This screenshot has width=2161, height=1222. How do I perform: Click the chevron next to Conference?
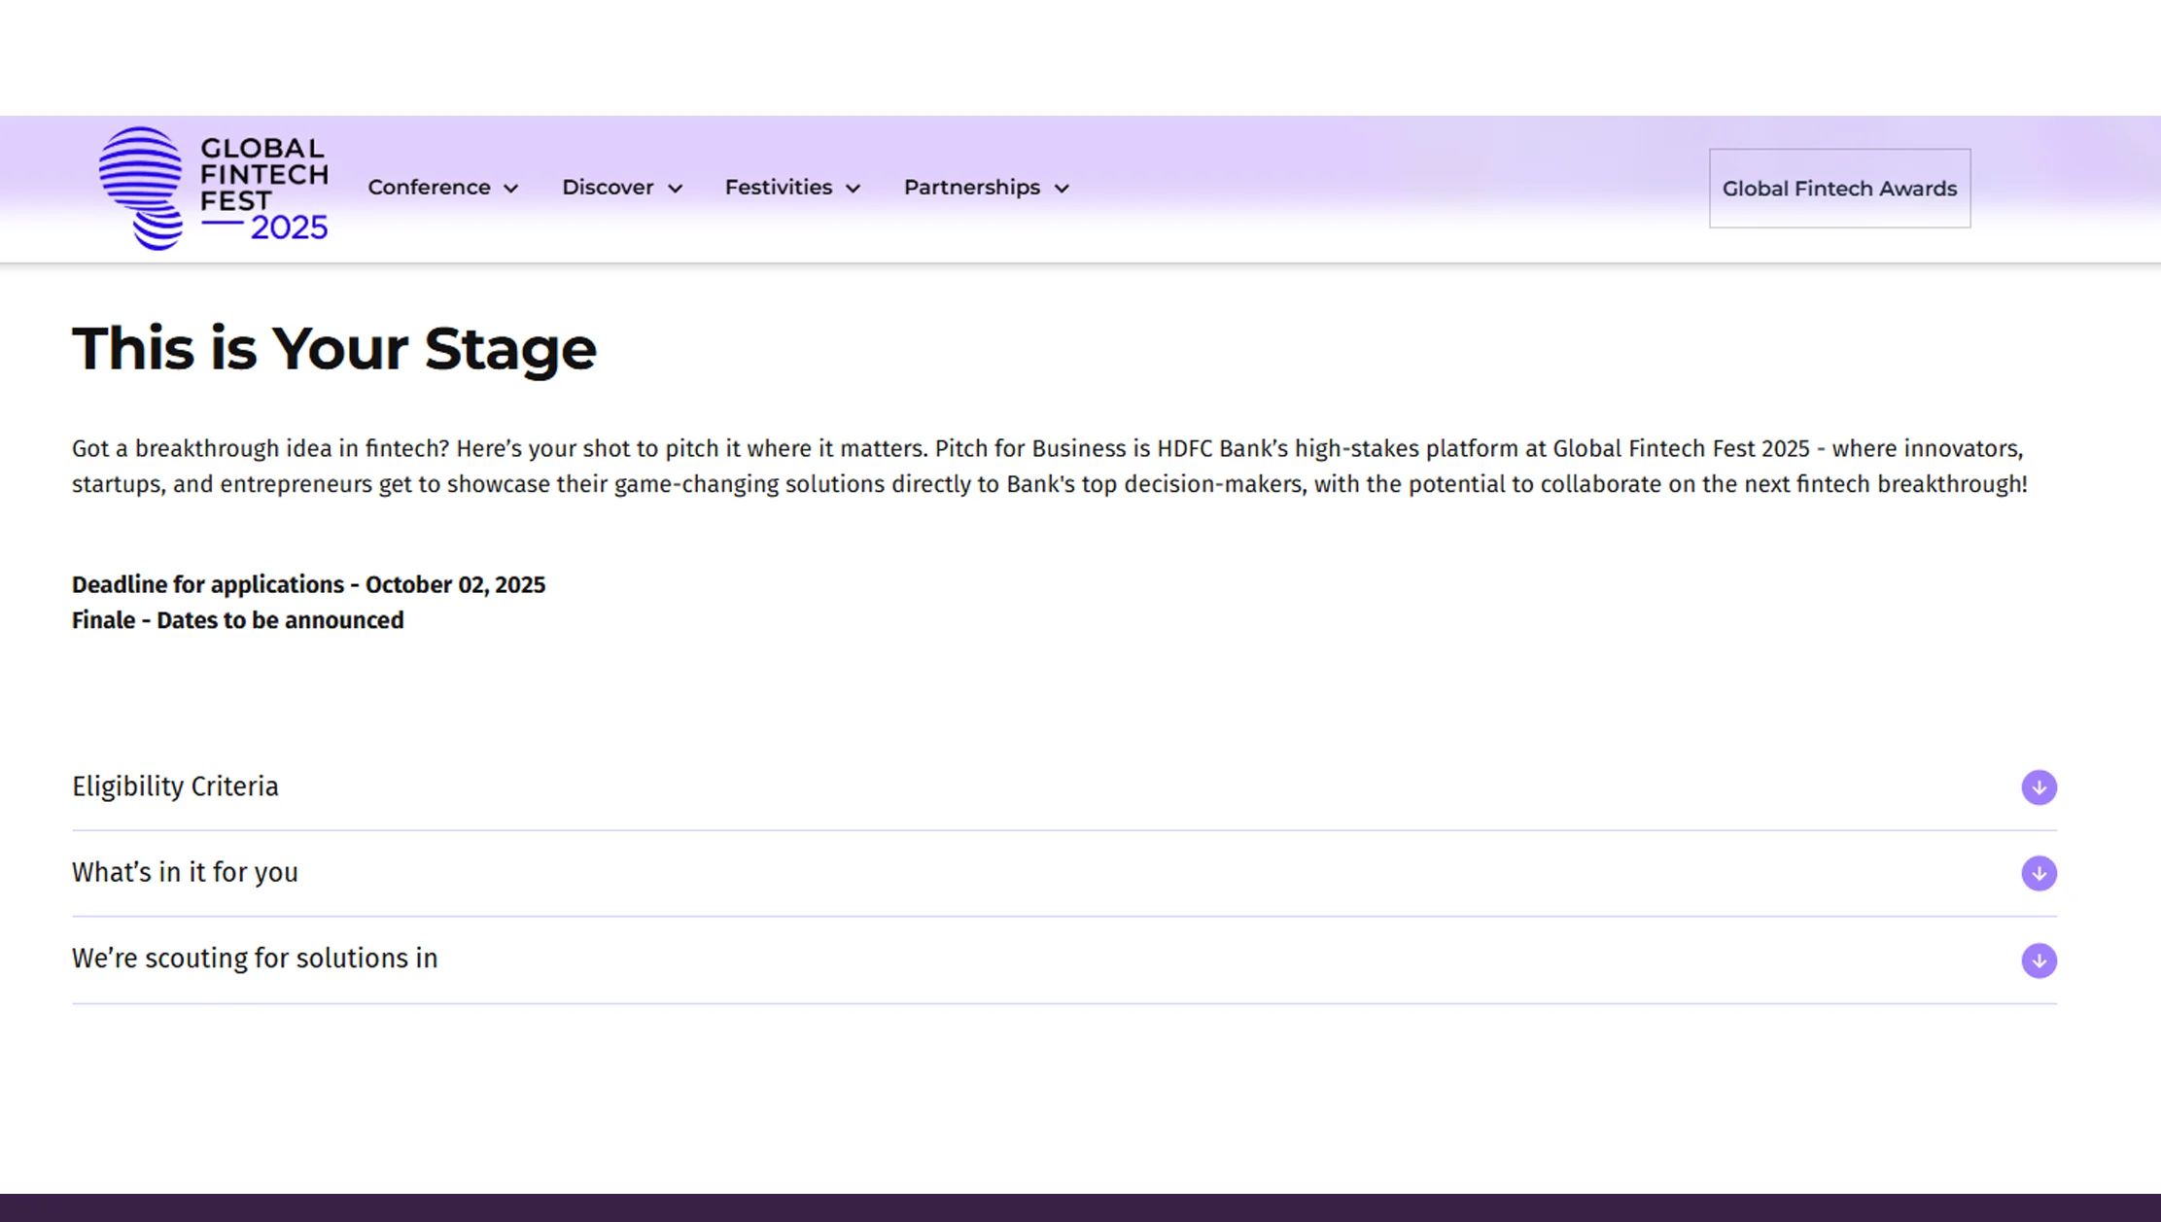point(511,189)
